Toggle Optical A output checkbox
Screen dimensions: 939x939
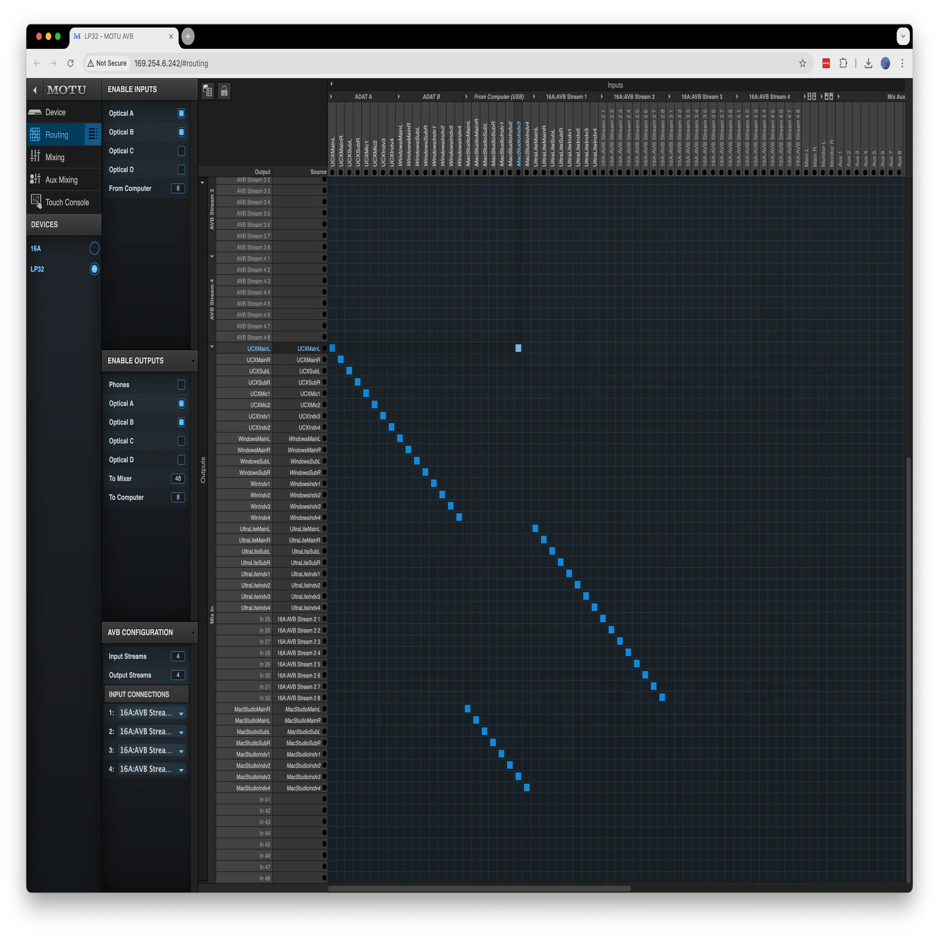click(181, 403)
